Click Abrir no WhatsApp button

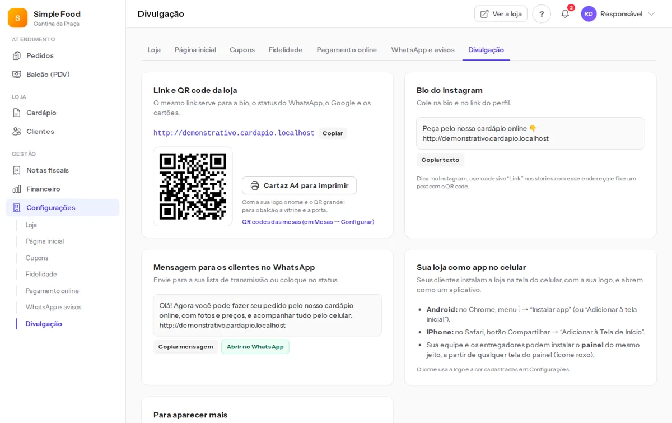(255, 347)
